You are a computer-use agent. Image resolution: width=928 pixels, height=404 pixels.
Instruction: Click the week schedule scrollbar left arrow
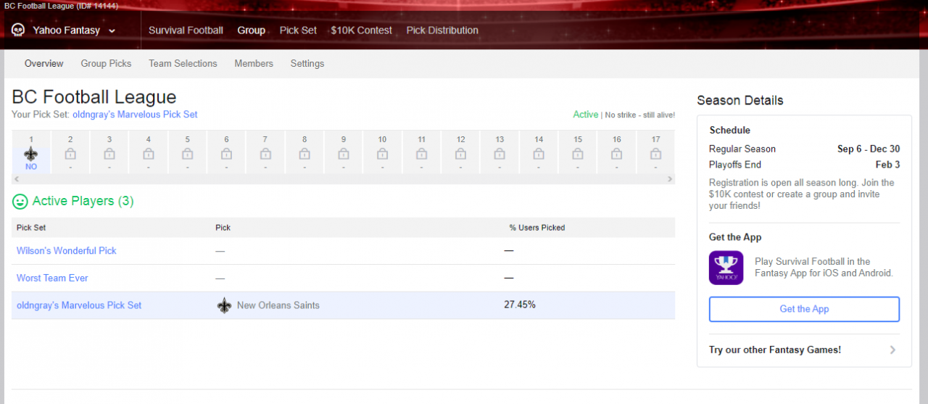click(x=15, y=178)
